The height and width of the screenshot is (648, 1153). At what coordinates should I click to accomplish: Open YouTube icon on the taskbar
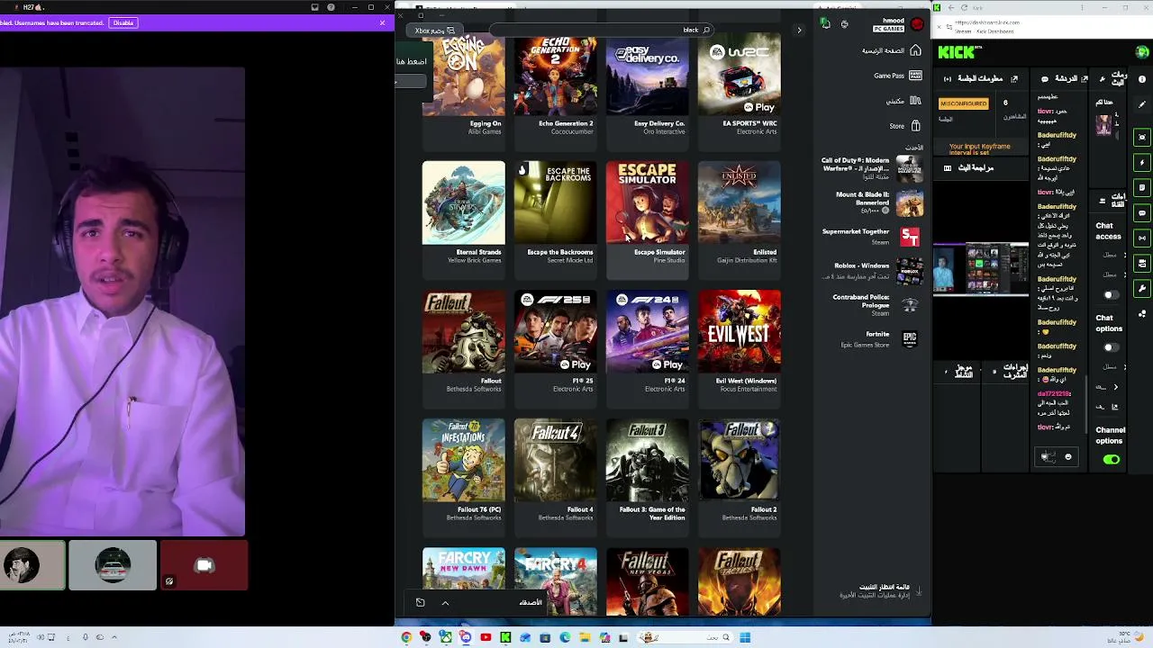point(486,638)
